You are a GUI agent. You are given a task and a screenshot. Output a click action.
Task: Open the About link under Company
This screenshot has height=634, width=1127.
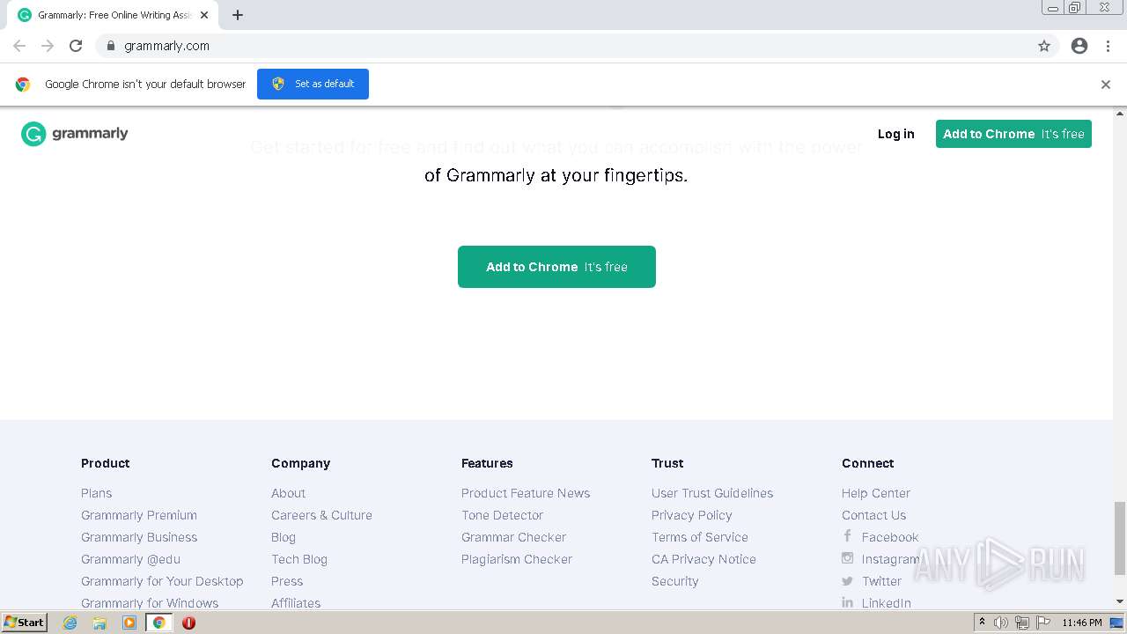click(289, 493)
